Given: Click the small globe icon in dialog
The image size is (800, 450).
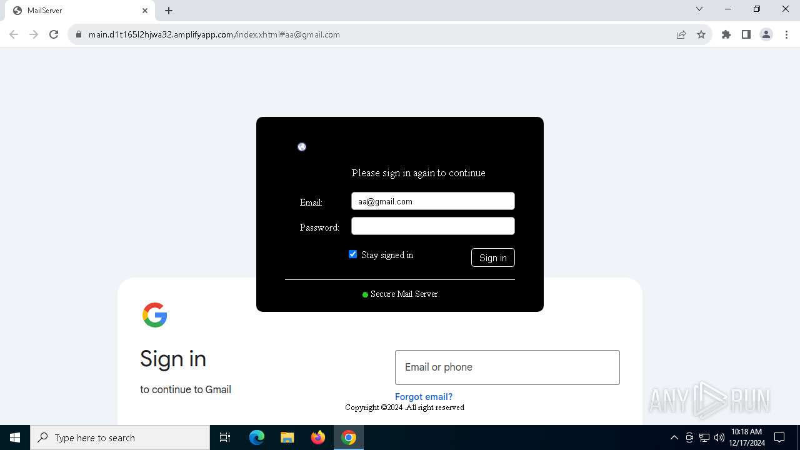Looking at the screenshot, I should (302, 147).
